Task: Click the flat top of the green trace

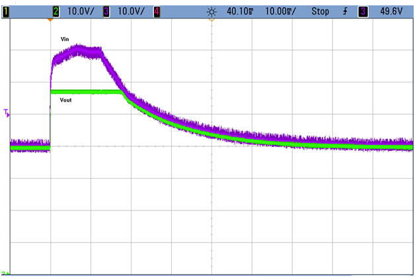Action: [x=86, y=92]
